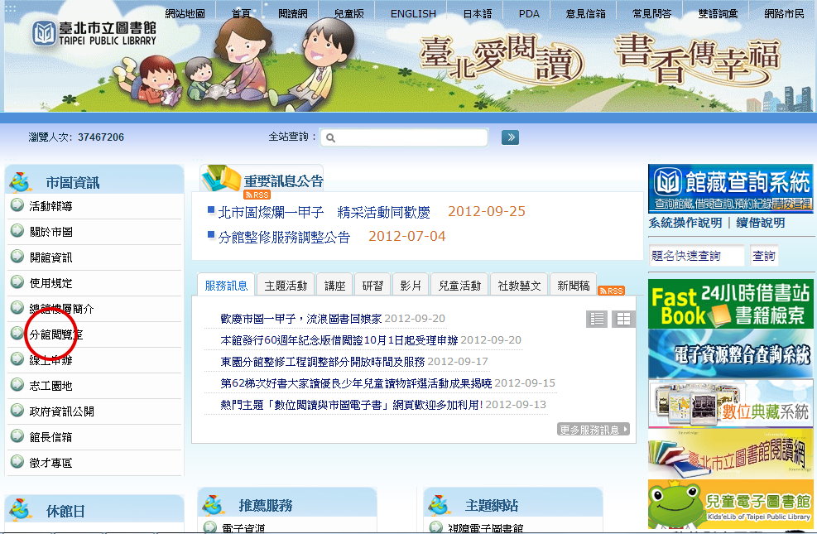Select the 服務訊息 tab
Image resolution: width=817 pixels, height=534 pixels.
pyautogui.click(x=226, y=285)
